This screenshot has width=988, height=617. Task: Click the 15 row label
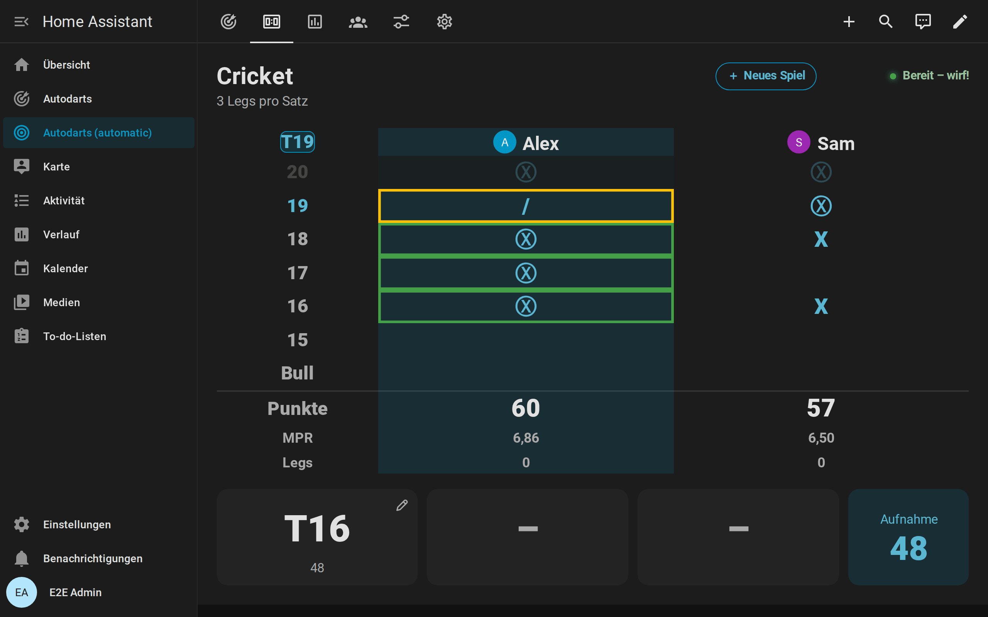(x=297, y=339)
